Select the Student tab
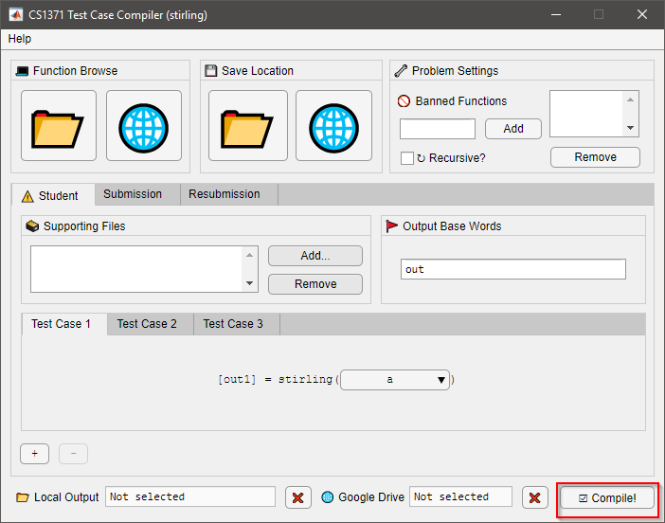665x523 pixels. [x=53, y=195]
